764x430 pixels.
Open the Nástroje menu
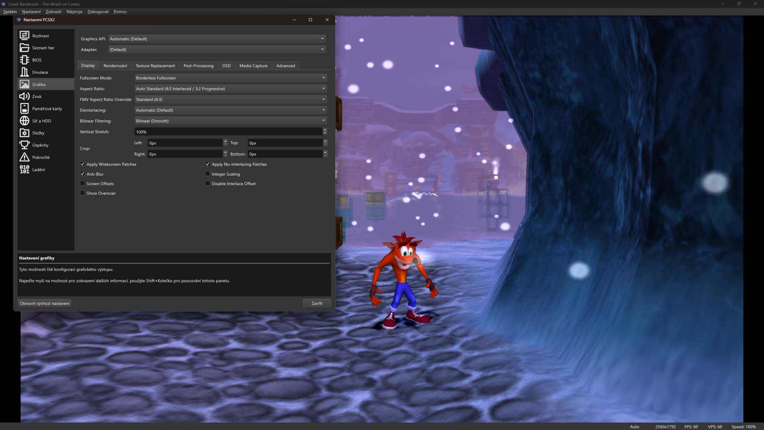(74, 12)
